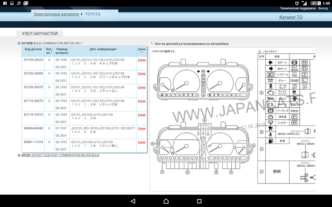Viewport: 332px width, 207px height.
Task: Click the 4WD indicator in legend
Action: tap(294, 111)
